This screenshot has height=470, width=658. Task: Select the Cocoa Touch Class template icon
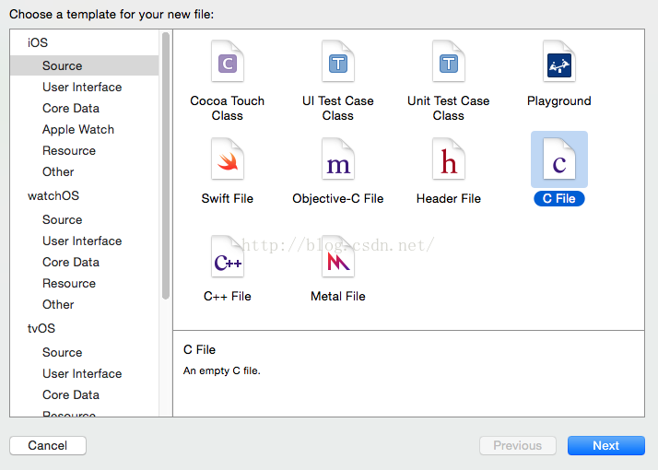(228, 62)
